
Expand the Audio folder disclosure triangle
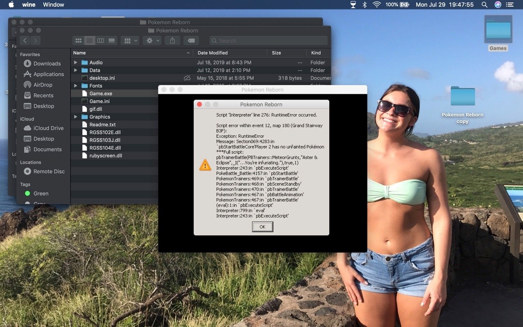pyautogui.click(x=76, y=63)
